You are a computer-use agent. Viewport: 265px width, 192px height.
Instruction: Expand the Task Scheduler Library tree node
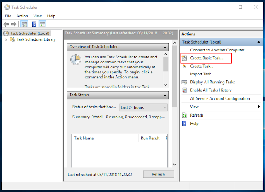pyautogui.click(x=6, y=40)
